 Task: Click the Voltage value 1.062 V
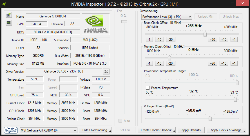[101, 79]
